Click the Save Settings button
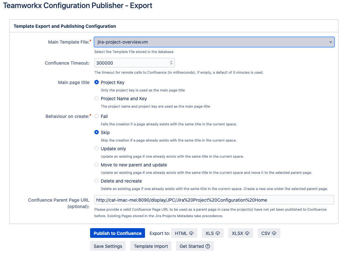This screenshot has height=254, width=342. coord(108,246)
